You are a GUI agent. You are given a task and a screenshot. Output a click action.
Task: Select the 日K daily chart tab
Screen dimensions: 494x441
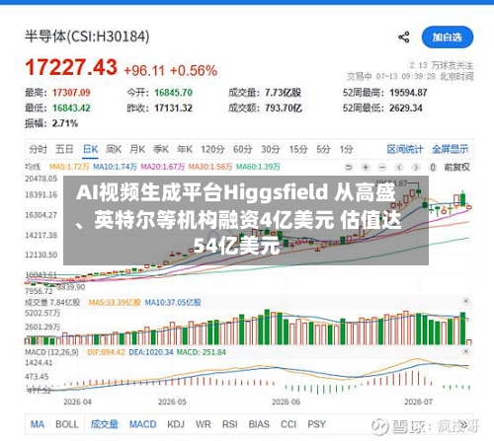point(90,149)
